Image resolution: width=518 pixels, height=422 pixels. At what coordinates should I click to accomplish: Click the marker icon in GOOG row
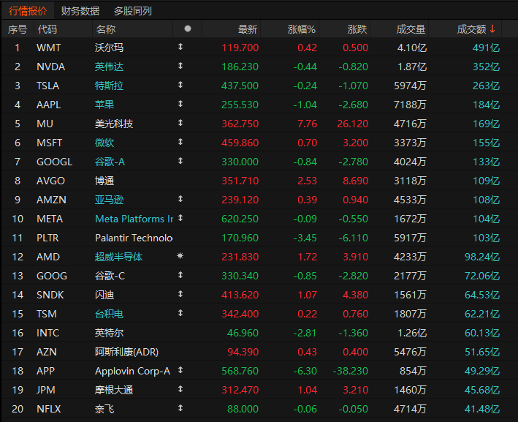tap(180, 275)
